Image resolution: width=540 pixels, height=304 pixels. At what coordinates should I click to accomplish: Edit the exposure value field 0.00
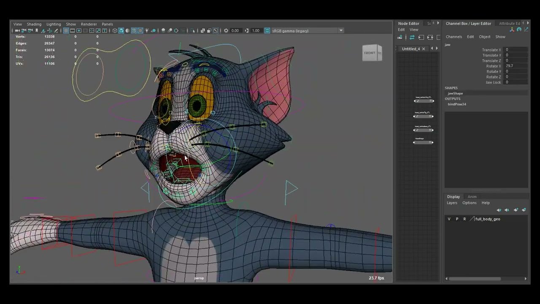[x=235, y=31]
